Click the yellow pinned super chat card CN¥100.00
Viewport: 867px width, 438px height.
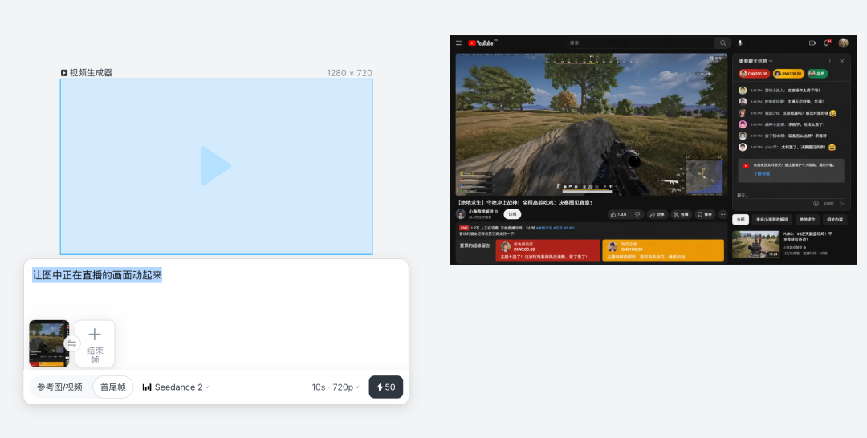tap(663, 250)
